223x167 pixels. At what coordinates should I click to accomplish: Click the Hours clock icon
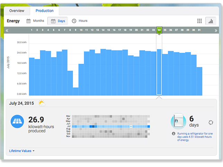tap(74, 21)
